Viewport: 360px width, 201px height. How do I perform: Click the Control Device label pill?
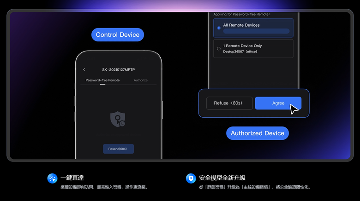click(x=118, y=35)
